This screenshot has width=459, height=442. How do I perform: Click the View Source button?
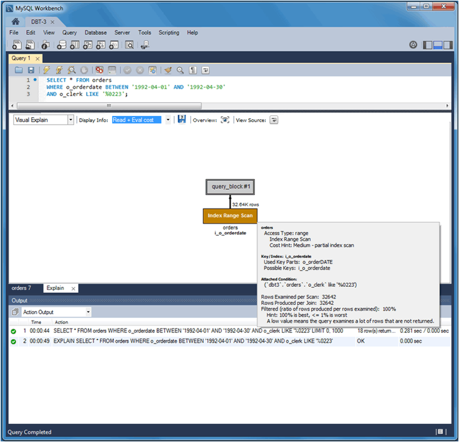(x=274, y=120)
